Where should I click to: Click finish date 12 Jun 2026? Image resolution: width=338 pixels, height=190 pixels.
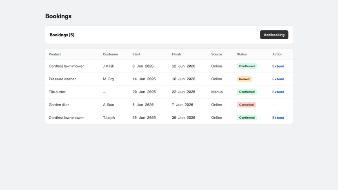(183, 66)
